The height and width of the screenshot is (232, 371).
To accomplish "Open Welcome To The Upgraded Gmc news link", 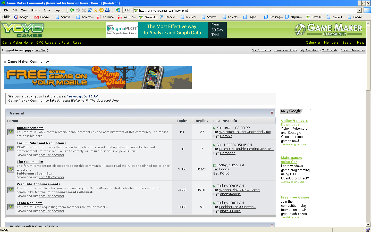I will pos(95,101).
